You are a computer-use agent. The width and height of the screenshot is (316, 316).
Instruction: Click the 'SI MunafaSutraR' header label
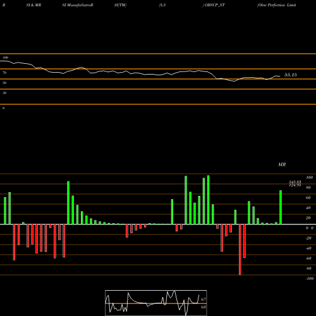tap(78, 5)
